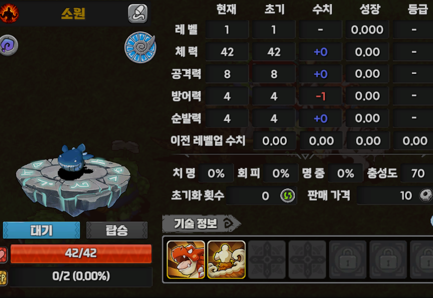Click the first empty skill slot
This screenshot has height=298, width=433.
pyautogui.click(x=267, y=259)
